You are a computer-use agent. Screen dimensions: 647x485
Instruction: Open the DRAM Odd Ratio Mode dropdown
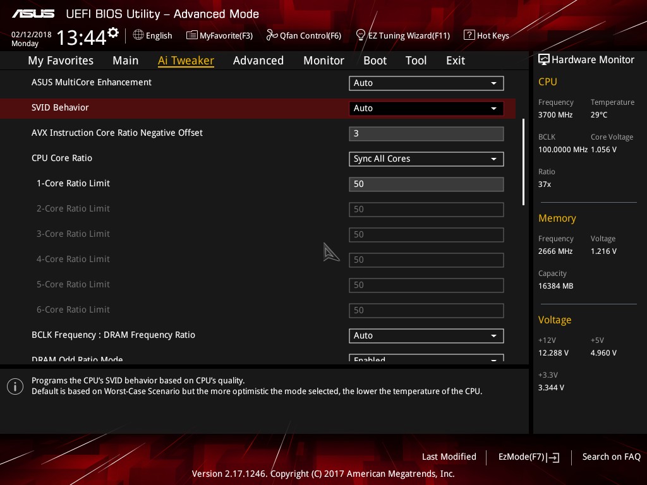(426, 357)
